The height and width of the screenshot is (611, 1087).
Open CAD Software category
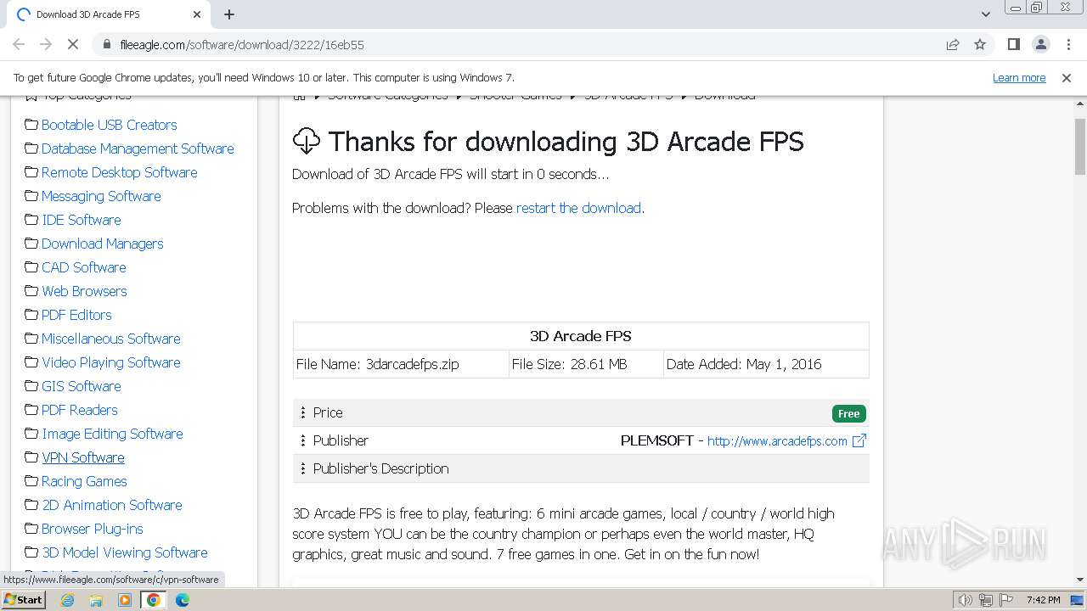(x=84, y=267)
